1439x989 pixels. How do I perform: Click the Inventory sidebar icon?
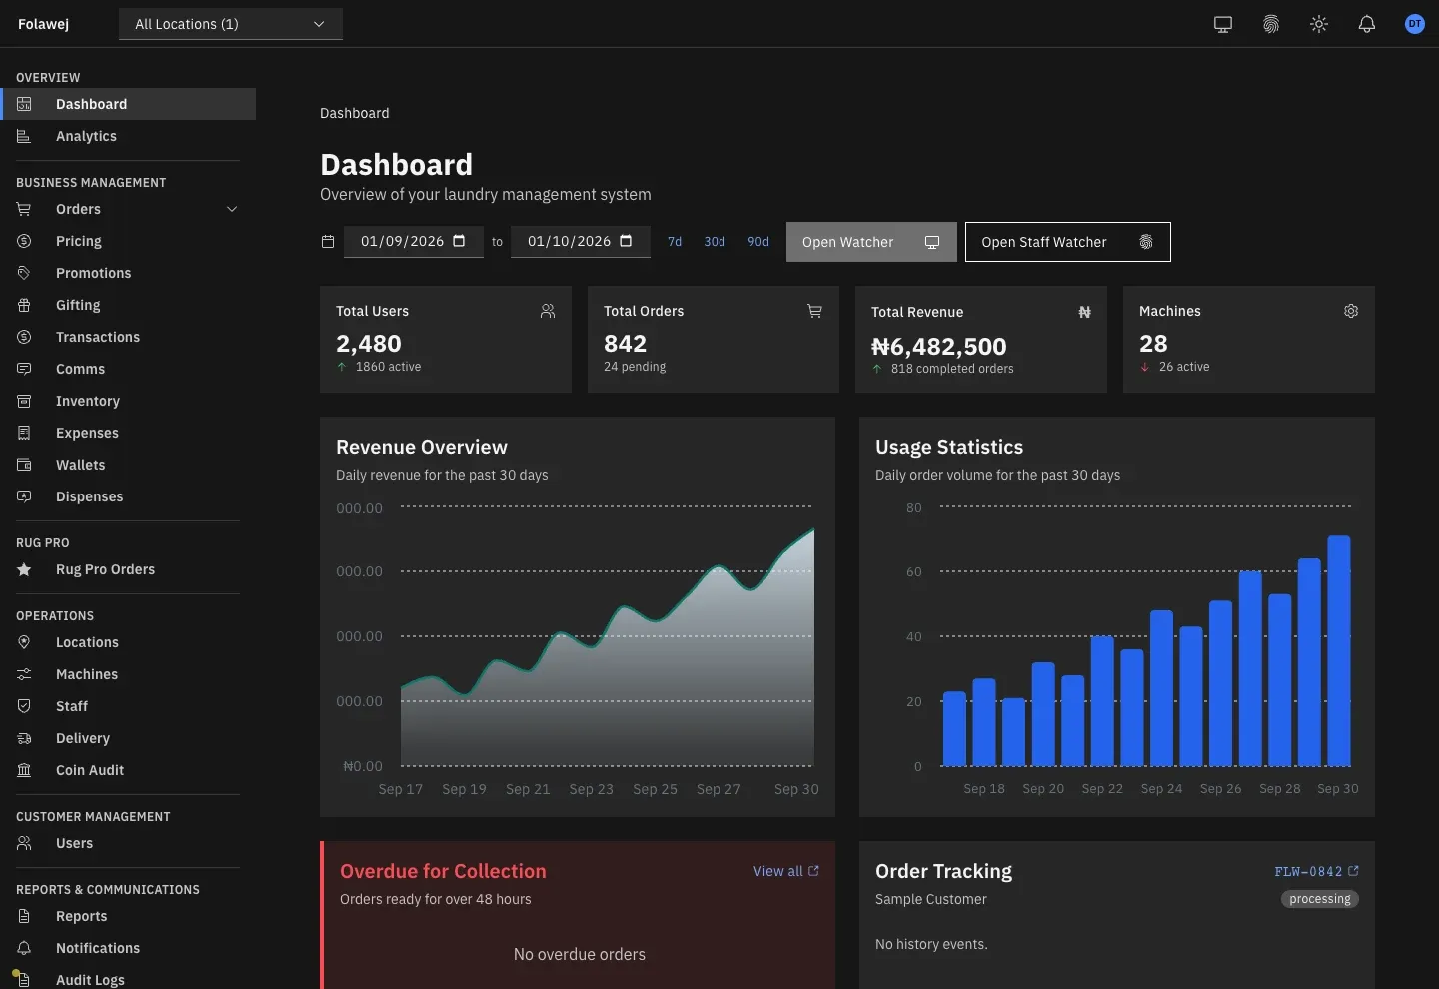click(x=24, y=401)
